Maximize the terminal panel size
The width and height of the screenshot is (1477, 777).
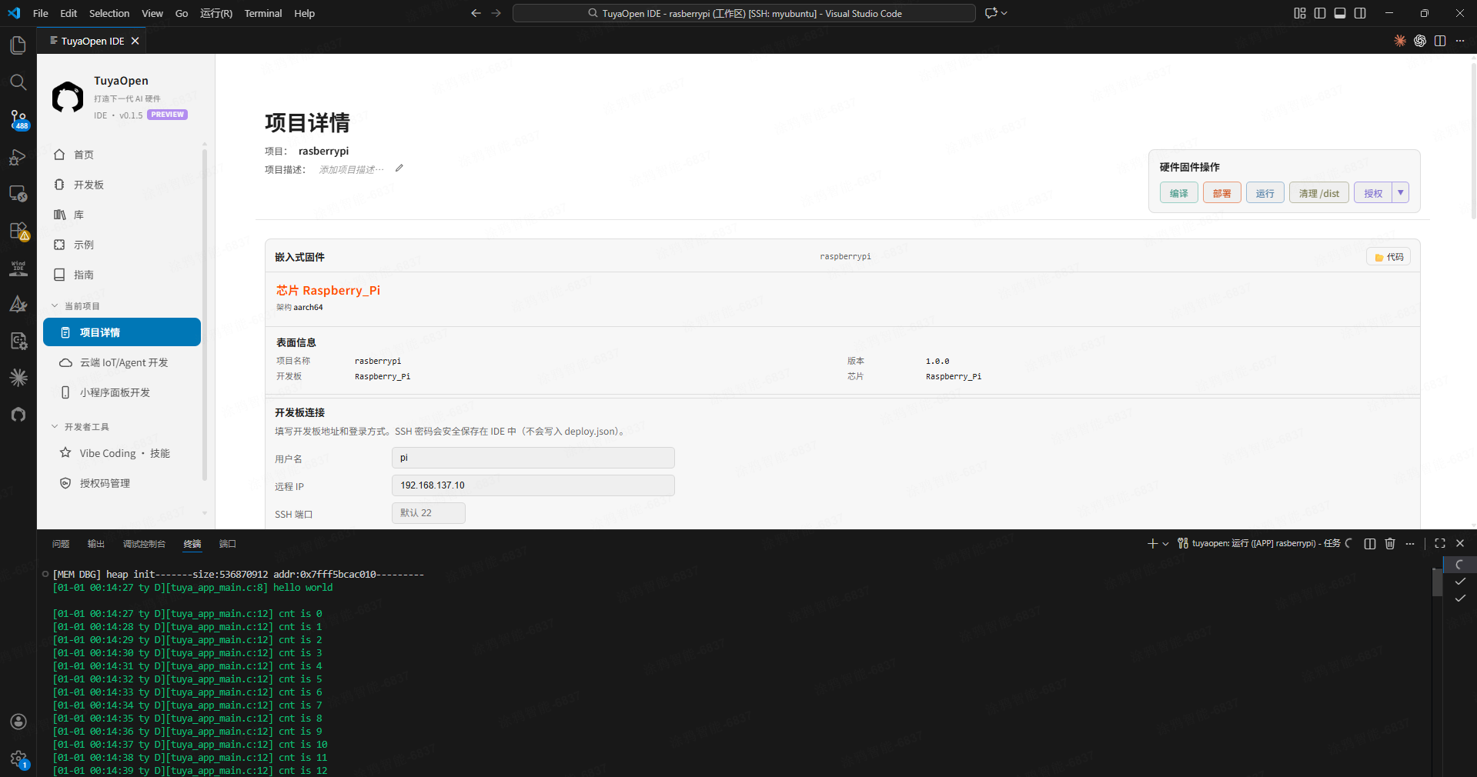point(1440,543)
